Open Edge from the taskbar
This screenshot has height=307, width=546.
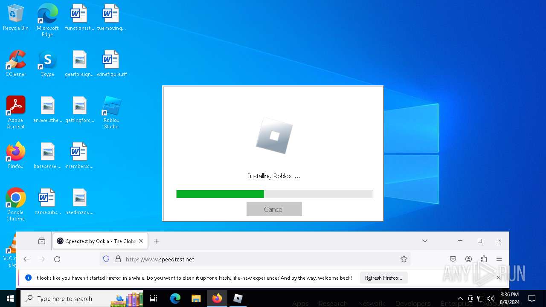coord(175,298)
